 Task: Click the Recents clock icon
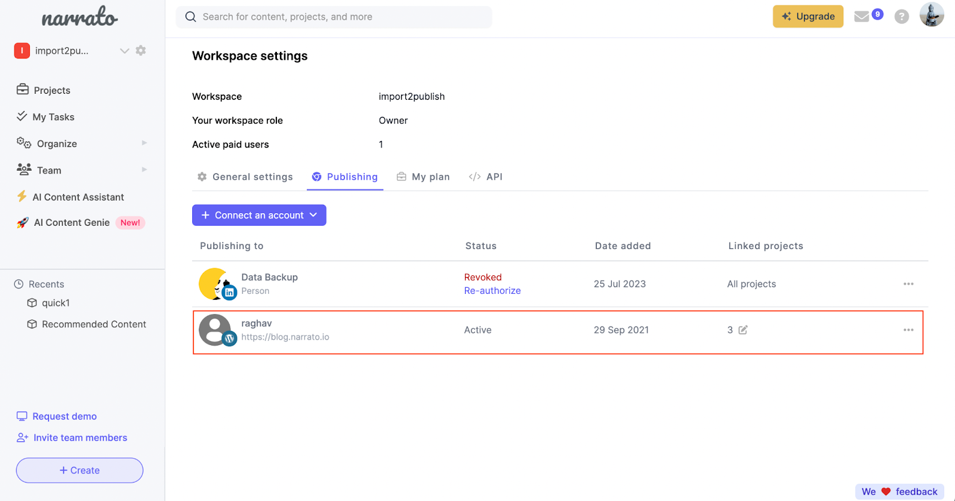tap(19, 284)
